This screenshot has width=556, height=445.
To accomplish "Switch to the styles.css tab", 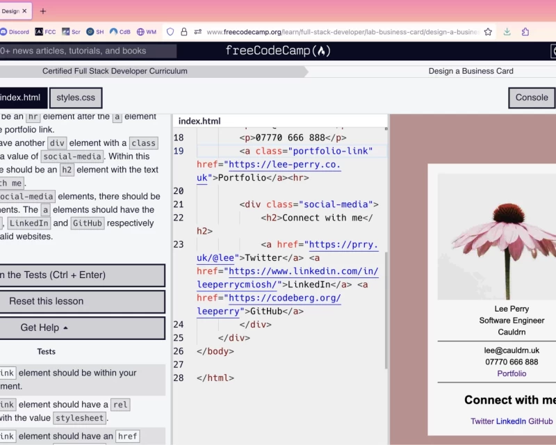I will [76, 97].
